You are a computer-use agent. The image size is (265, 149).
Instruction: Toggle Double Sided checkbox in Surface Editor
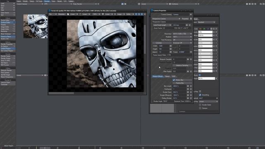[x=200, y=105]
